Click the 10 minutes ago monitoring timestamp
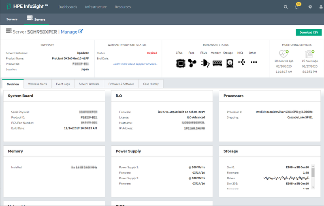Image resolution: width=324 pixels, height=206 pixels. 284,61
